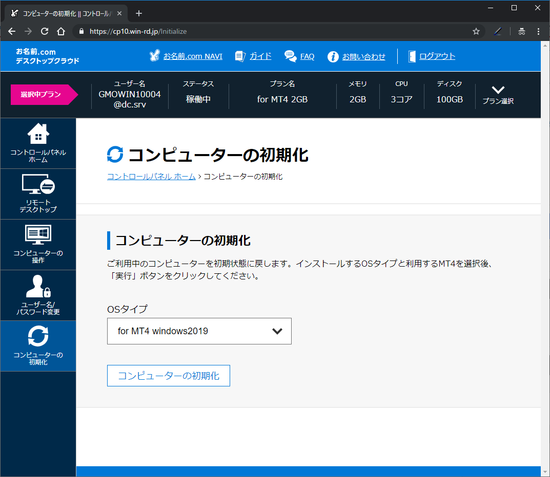The image size is (550, 477).
Task: Open a new browser tab
Action: (x=139, y=13)
